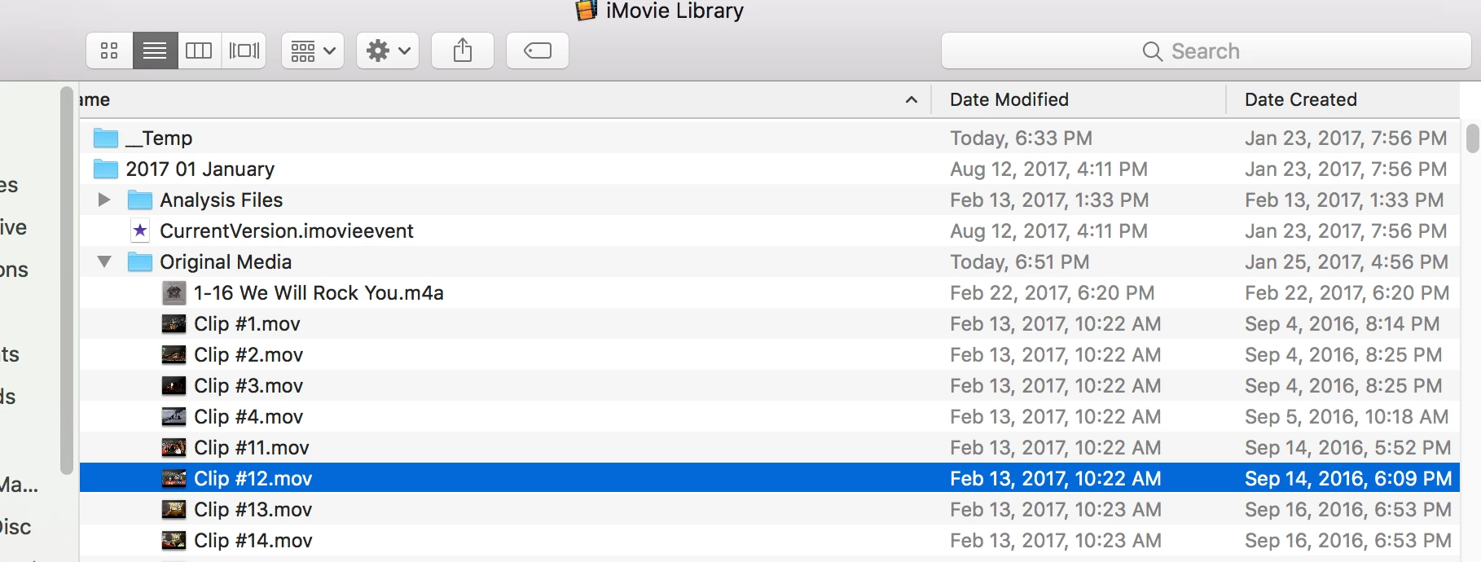This screenshot has height=562, width=1481.
Task: Open the item arrangement dropdown
Action: (313, 50)
